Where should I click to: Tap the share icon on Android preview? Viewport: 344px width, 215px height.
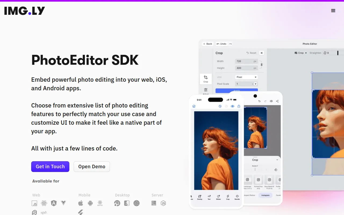[x=277, y=101]
